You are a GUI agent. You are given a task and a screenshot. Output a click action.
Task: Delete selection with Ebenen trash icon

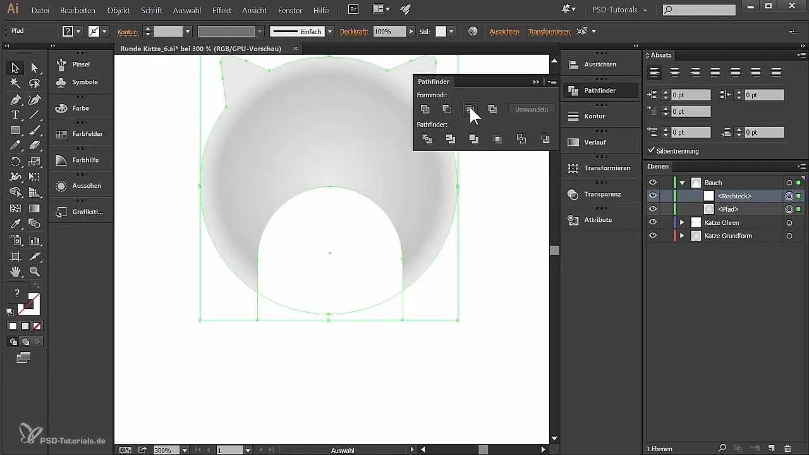787,449
